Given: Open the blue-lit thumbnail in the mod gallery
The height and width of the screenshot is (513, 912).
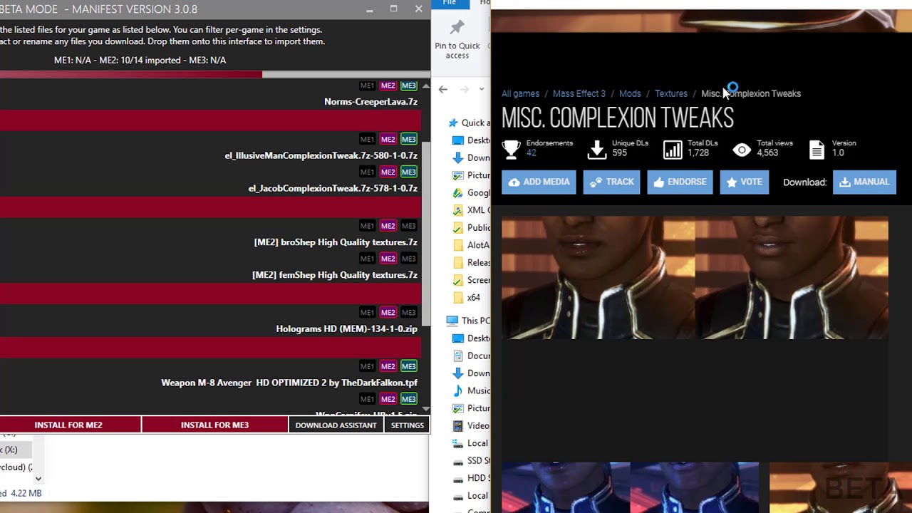Looking at the screenshot, I should [x=630, y=487].
